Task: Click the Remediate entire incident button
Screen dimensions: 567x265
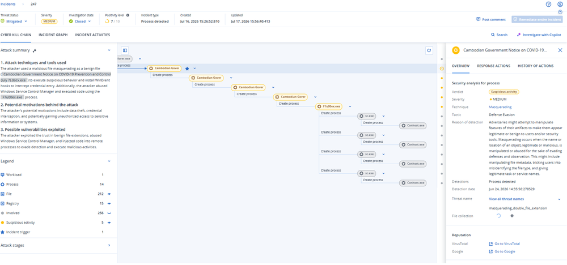Action: click(537, 19)
